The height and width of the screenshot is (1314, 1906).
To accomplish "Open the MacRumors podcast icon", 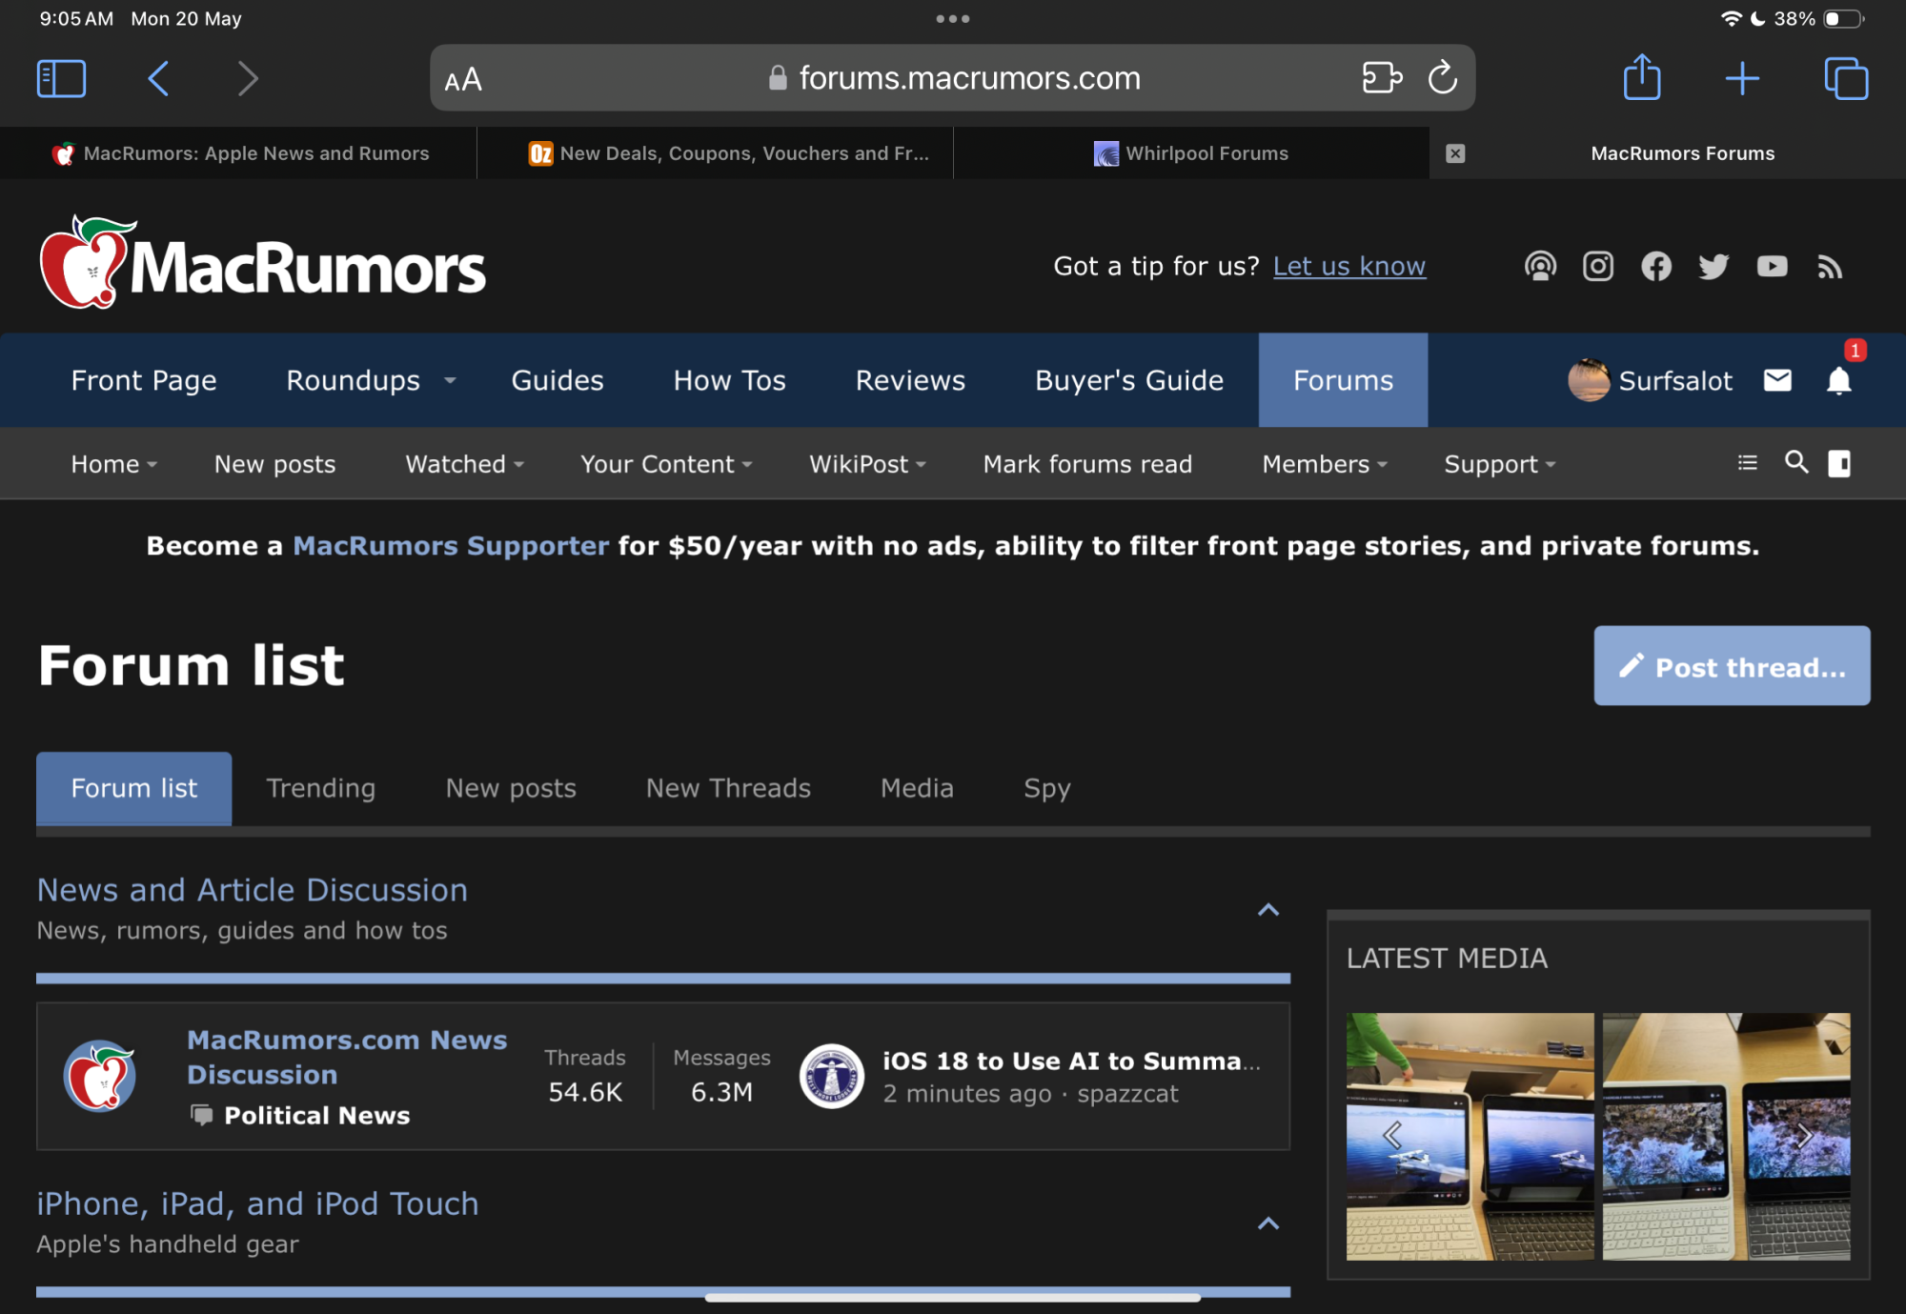I will 1540,266.
